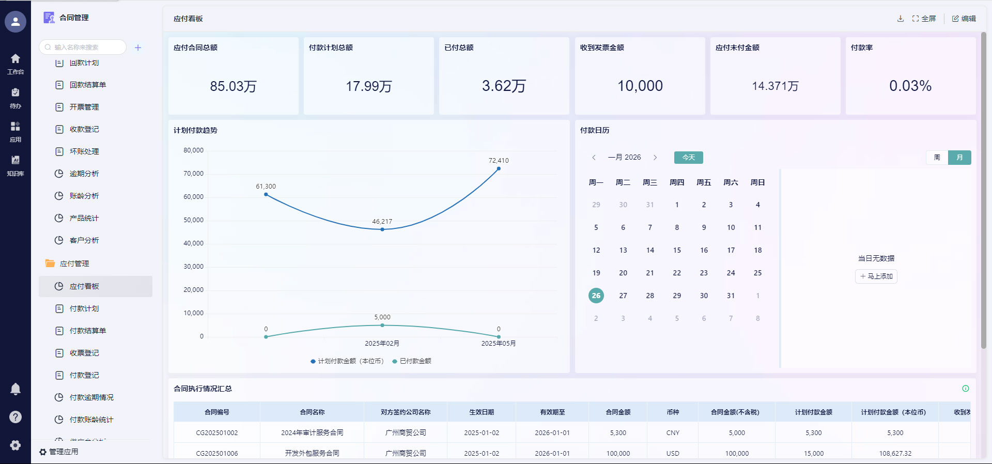992x464 pixels.
Task: Switch calendar to month view
Action: click(959, 158)
